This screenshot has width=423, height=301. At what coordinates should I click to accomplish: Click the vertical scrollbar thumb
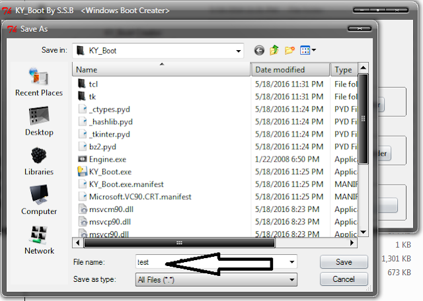363,119
